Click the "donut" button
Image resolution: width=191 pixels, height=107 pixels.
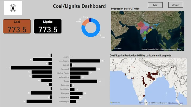click(x=176, y=5)
